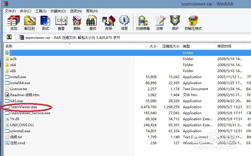Click the size value 4,478,760

click(x=148, y=107)
